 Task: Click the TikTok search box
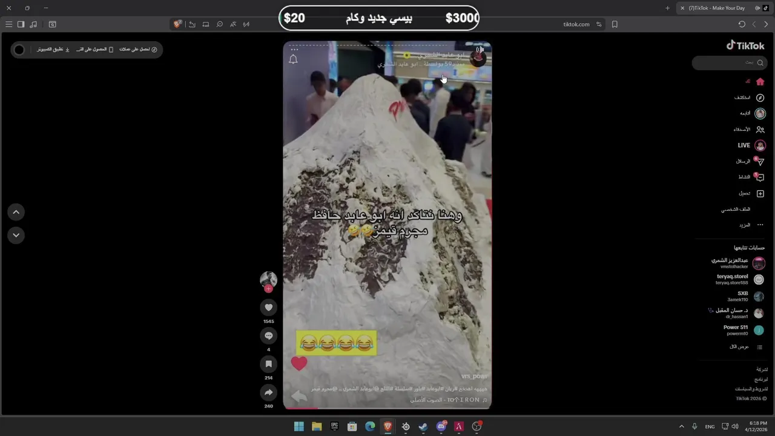point(729,62)
